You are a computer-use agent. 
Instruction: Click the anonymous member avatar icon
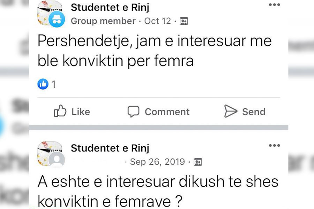57,19
